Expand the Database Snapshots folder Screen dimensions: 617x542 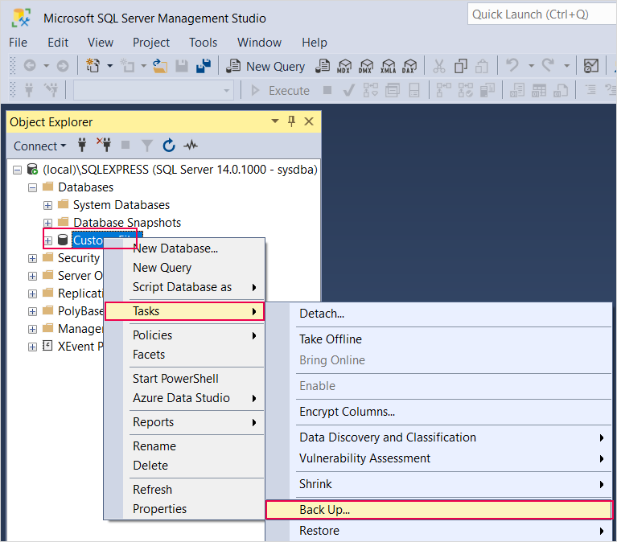(x=47, y=223)
